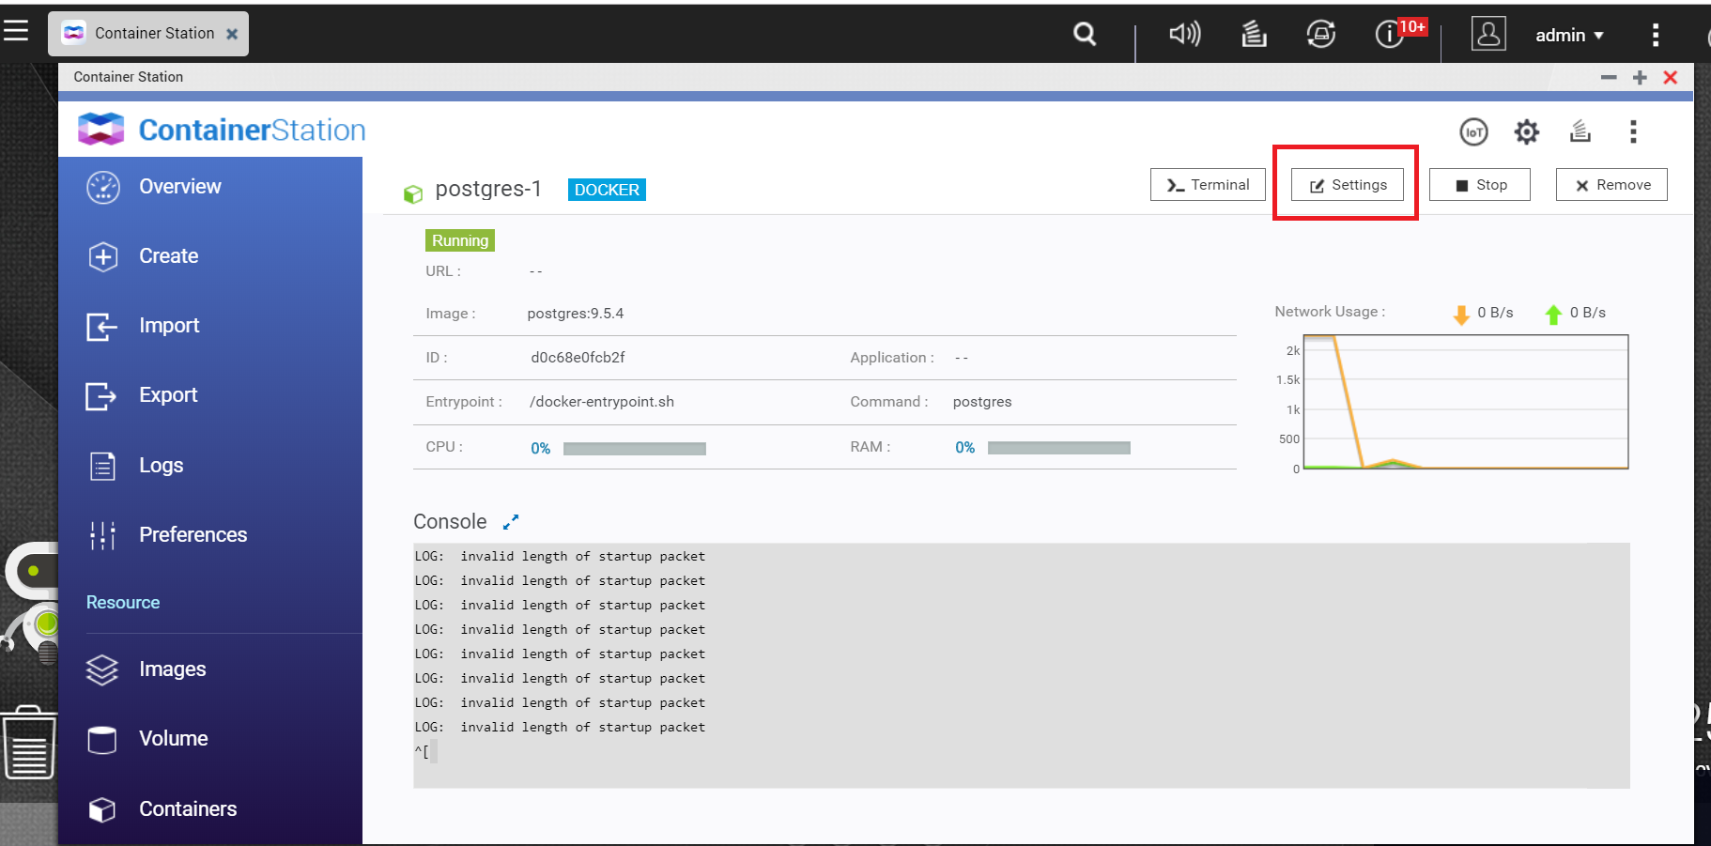Stop the postgres-1 container
The width and height of the screenshot is (1711, 846).
(1480, 185)
